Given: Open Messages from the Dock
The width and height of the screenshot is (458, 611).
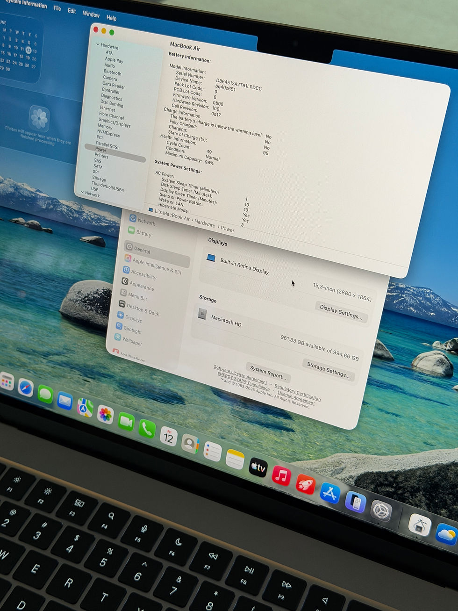Looking at the screenshot, I should coord(45,394).
